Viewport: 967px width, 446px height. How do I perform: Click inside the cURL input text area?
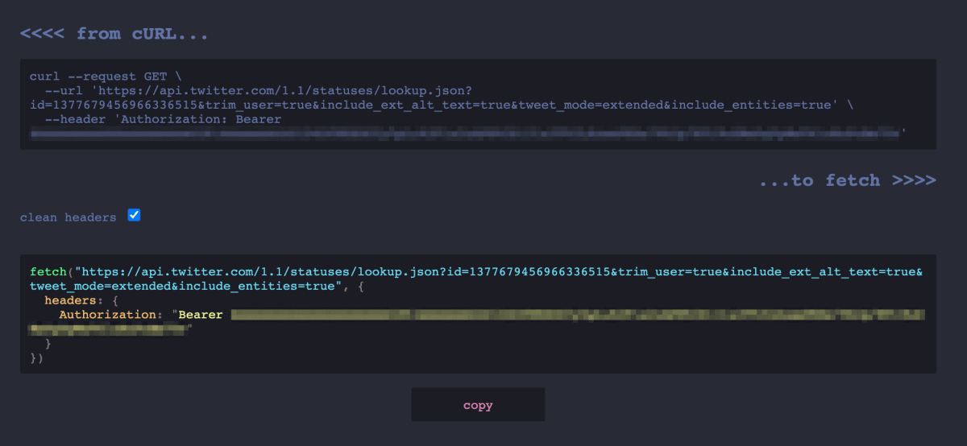478,104
